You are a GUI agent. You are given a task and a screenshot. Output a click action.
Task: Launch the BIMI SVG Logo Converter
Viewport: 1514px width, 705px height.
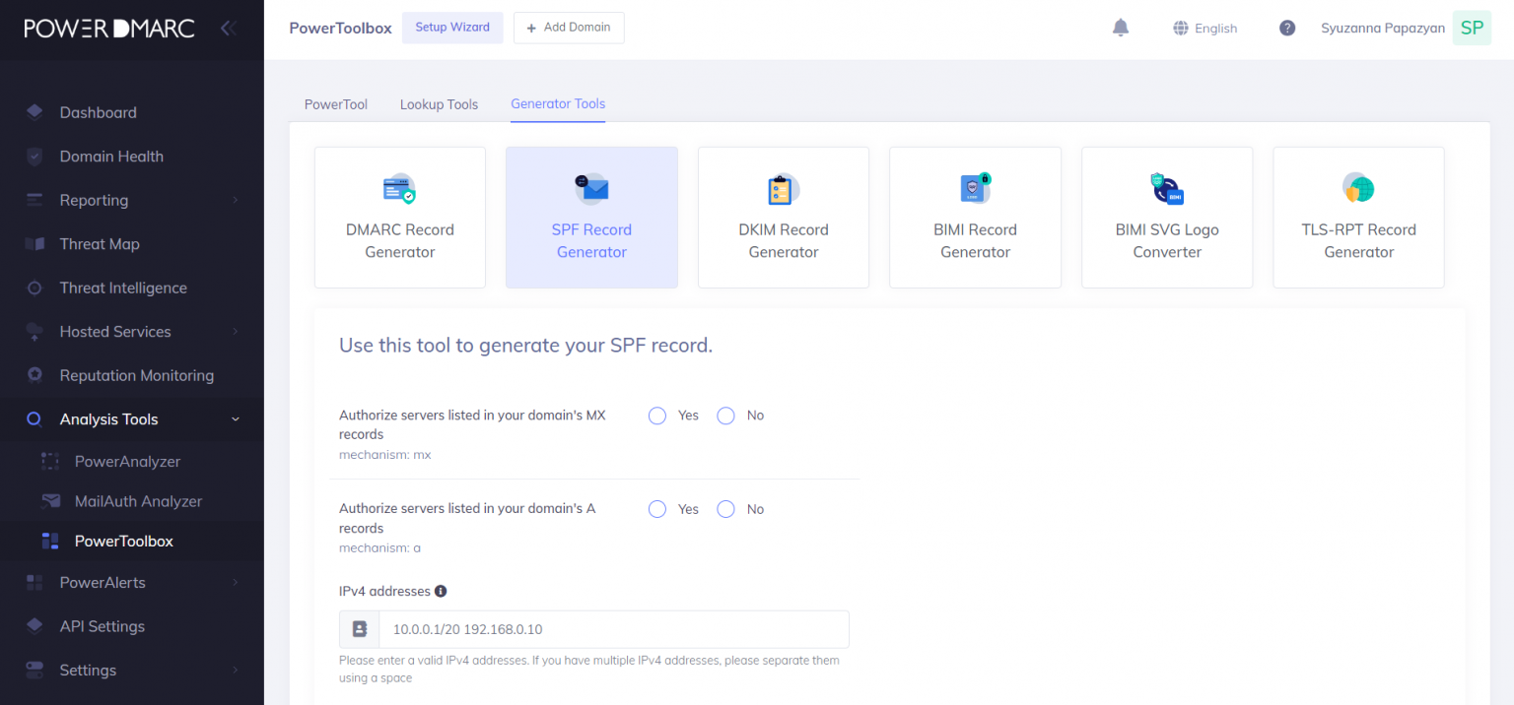(1166, 218)
